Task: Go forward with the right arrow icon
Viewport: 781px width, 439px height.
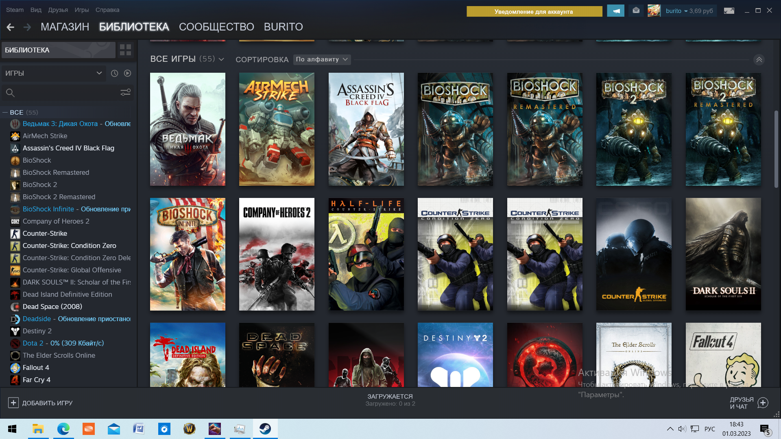Action: [x=27, y=27]
